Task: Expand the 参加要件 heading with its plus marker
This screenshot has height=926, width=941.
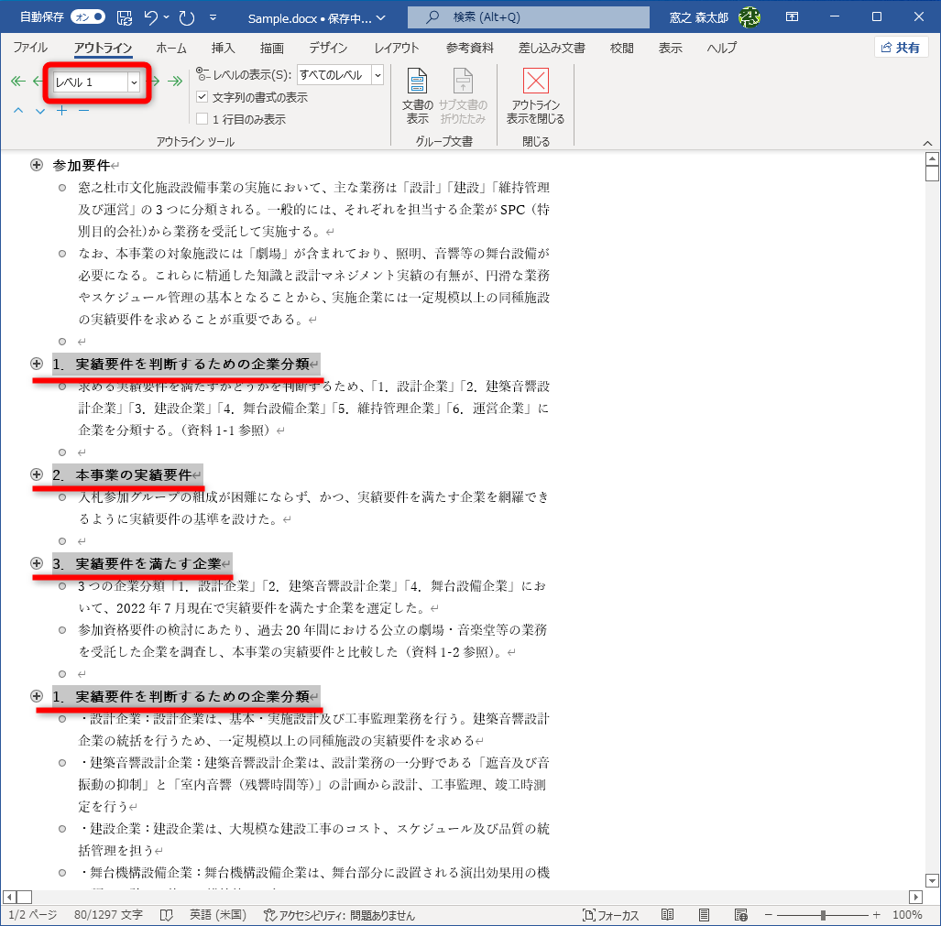Action: coord(36,165)
